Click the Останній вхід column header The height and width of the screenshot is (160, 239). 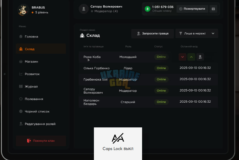click(189, 46)
